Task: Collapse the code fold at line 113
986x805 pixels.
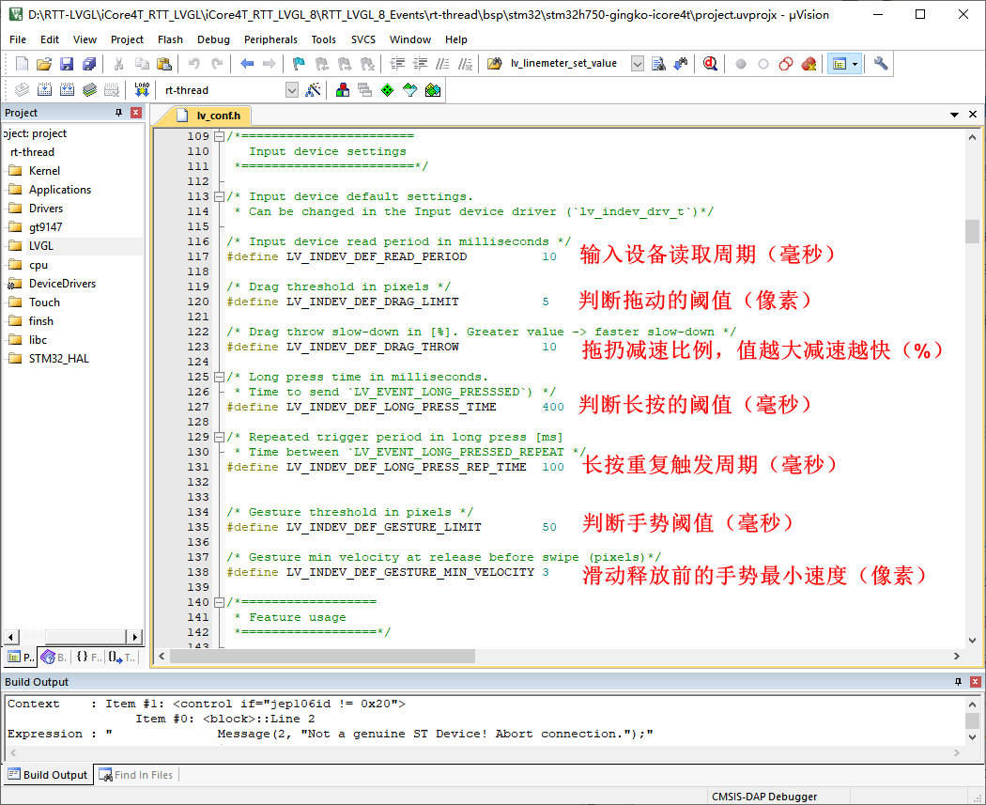Action: tap(219, 196)
